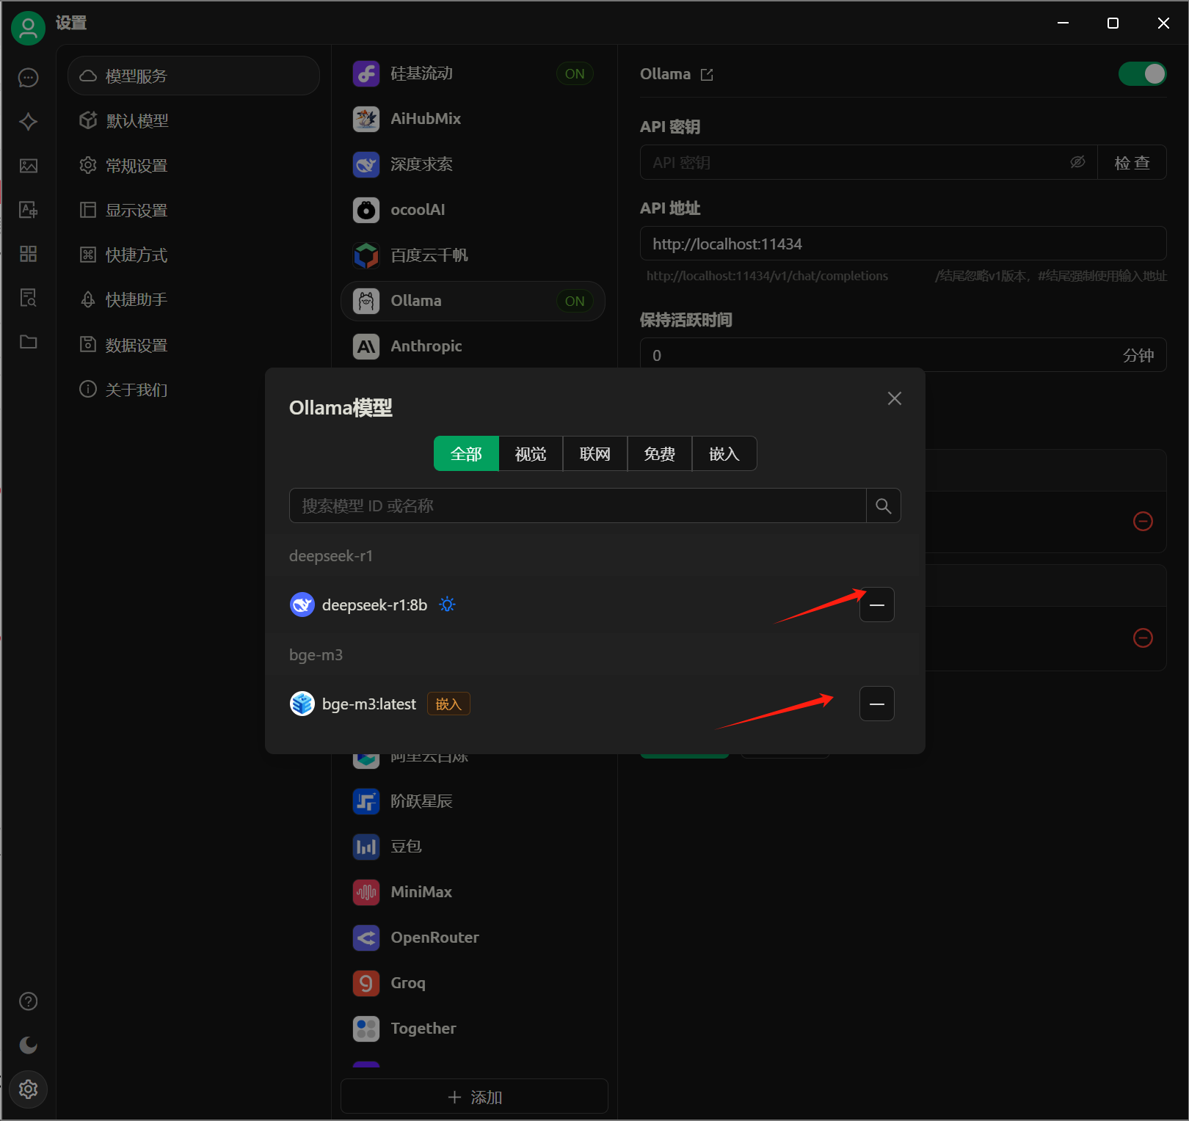The image size is (1189, 1121).
Task: Select OpenRouter provider
Action: point(473,938)
